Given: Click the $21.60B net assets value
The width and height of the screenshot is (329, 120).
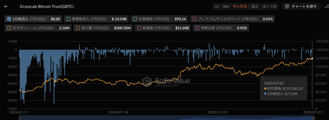Looking at the screenshot, I should click(182, 28).
